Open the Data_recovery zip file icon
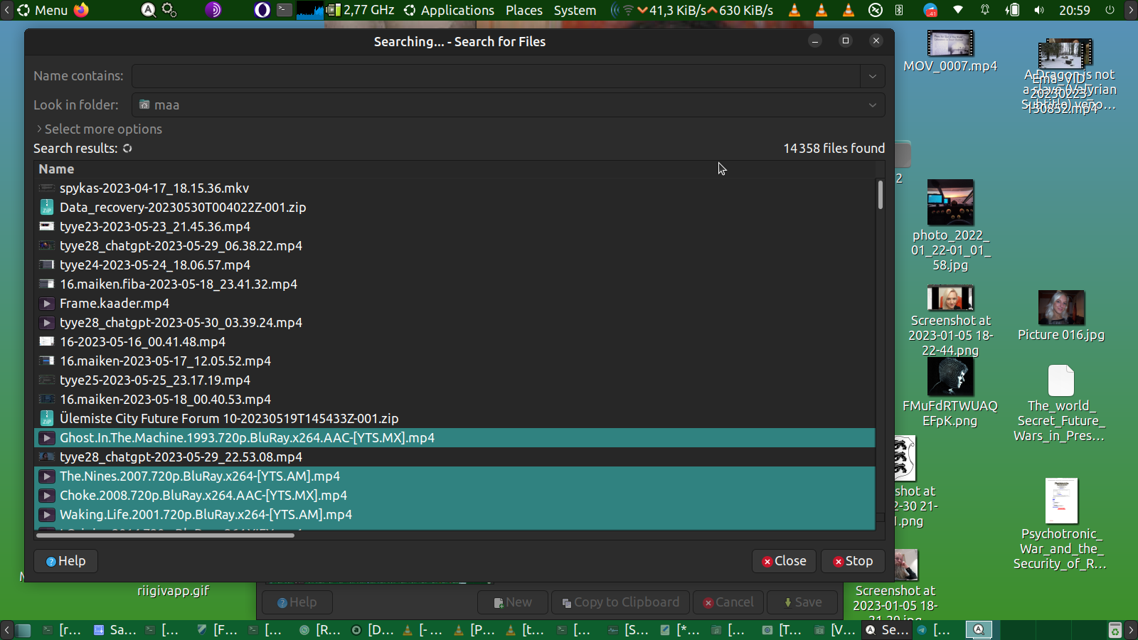Viewport: 1138px width, 640px height. click(47, 207)
